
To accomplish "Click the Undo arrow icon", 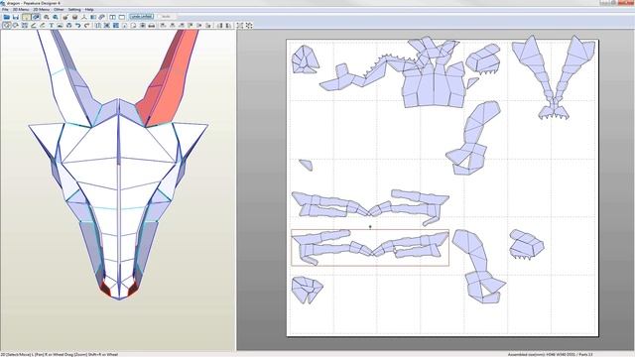I will coord(78,25).
